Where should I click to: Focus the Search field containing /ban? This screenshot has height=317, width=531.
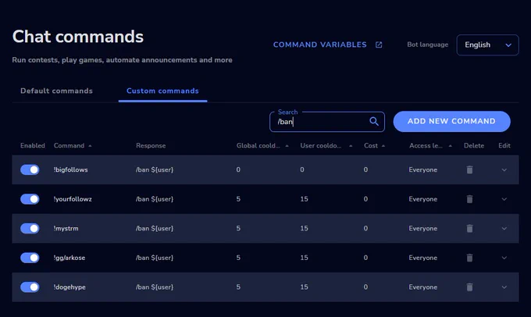(326, 122)
